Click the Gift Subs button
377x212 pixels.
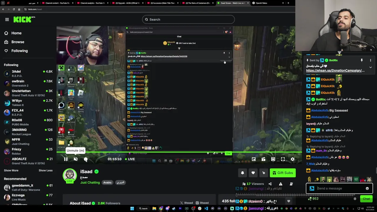click(x=283, y=173)
